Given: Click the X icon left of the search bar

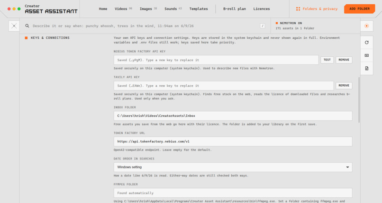Looking at the screenshot, I should tap(14, 26).
